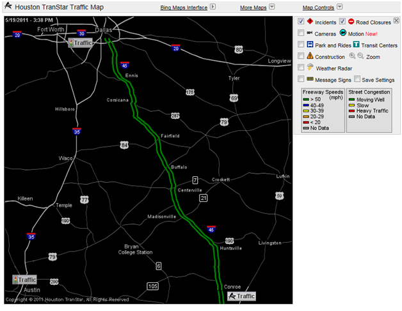The image size is (402, 311).
Task: Open the Dallas Traffic marker on map
Action: 80,43
